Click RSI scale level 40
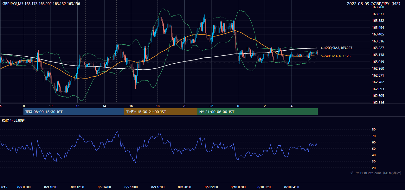Screen dimensions: 405x190 (374, 155)
